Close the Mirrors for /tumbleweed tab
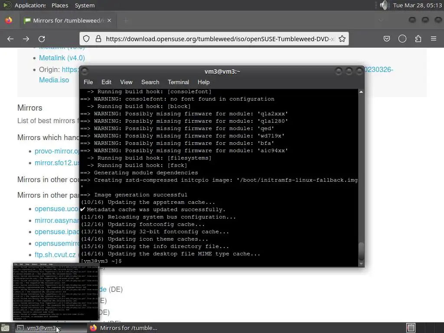The height and width of the screenshot is (333, 444). tap(109, 20)
